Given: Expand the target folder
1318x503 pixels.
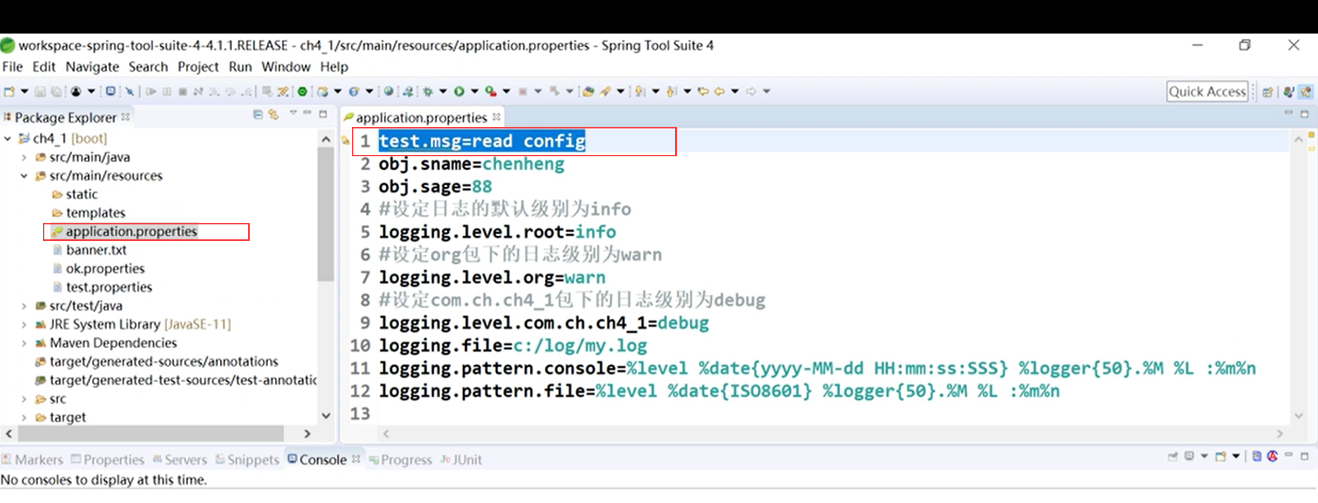Looking at the screenshot, I should pyautogui.click(x=24, y=417).
